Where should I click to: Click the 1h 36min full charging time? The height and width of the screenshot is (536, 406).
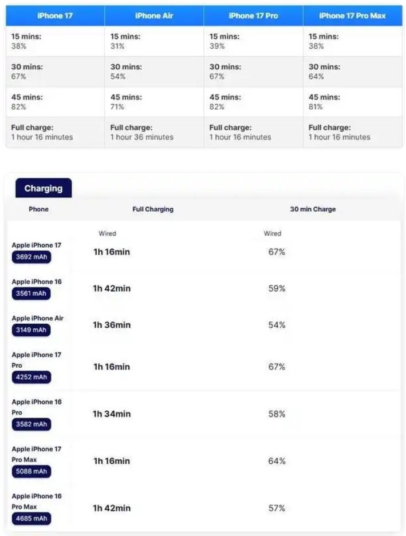pos(112,325)
